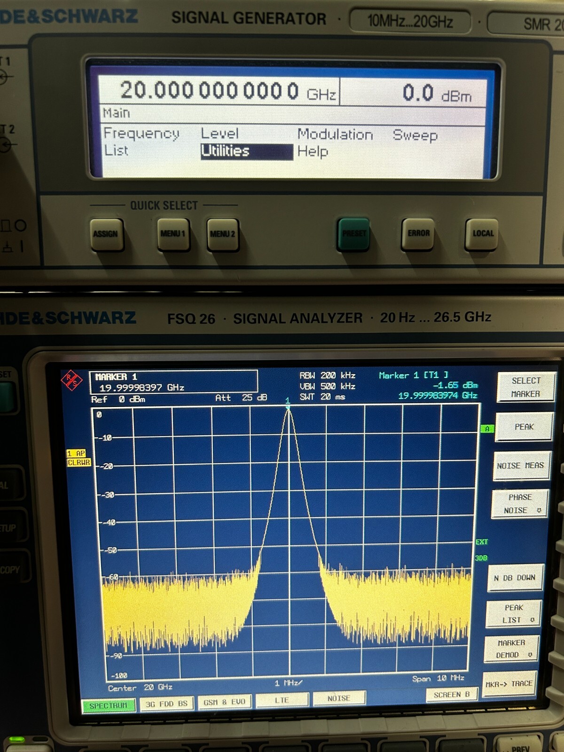Image resolution: width=564 pixels, height=752 pixels.
Task: Push the LOCAL button
Action: click(482, 234)
